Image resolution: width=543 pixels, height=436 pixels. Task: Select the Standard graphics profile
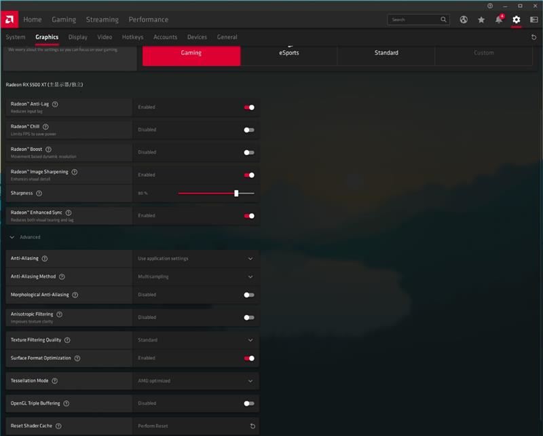pyautogui.click(x=386, y=56)
